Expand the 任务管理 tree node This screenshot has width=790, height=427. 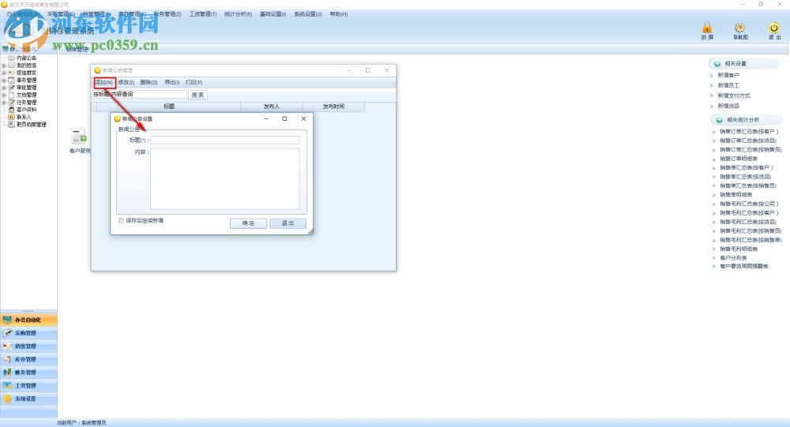coord(3,103)
